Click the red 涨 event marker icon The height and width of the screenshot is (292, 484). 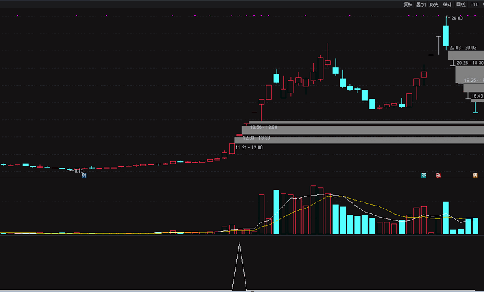438,175
